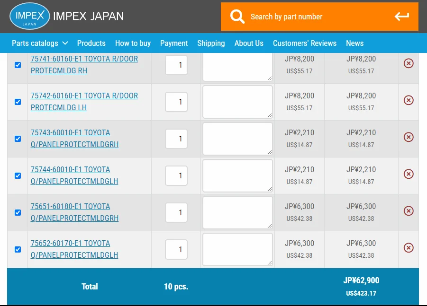Expand the Parts catalogs dropdown
Image resolution: width=427 pixels, height=306 pixels.
coord(40,43)
